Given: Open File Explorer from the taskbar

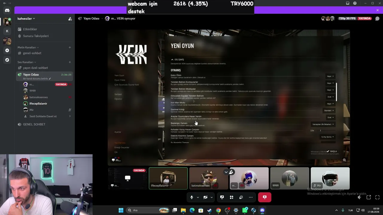Looking at the screenshot, I should pos(183,210).
